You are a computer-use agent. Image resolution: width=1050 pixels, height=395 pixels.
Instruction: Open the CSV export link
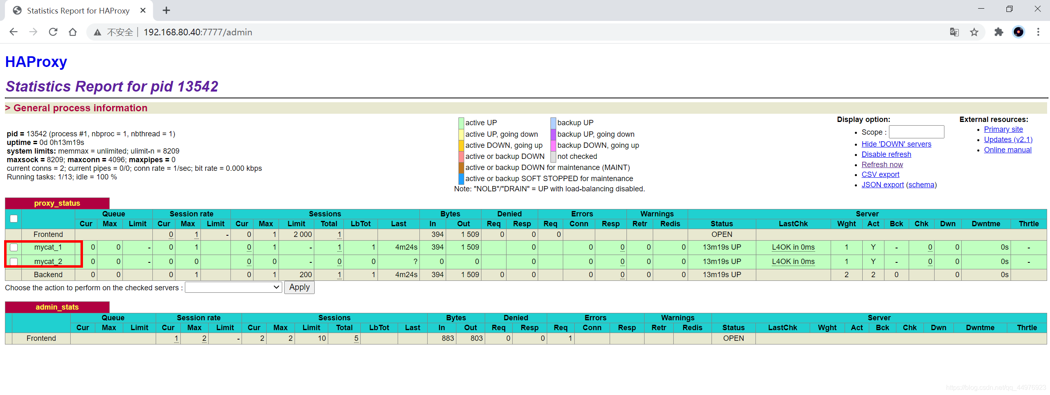coord(880,175)
